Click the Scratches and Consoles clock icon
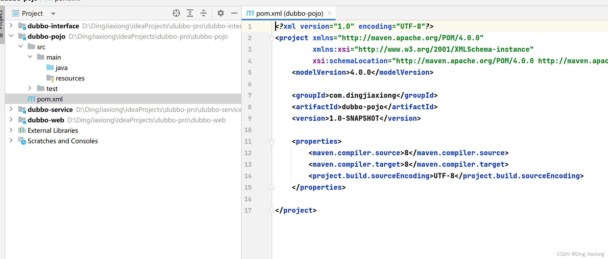This screenshot has height=259, width=608. [22, 141]
